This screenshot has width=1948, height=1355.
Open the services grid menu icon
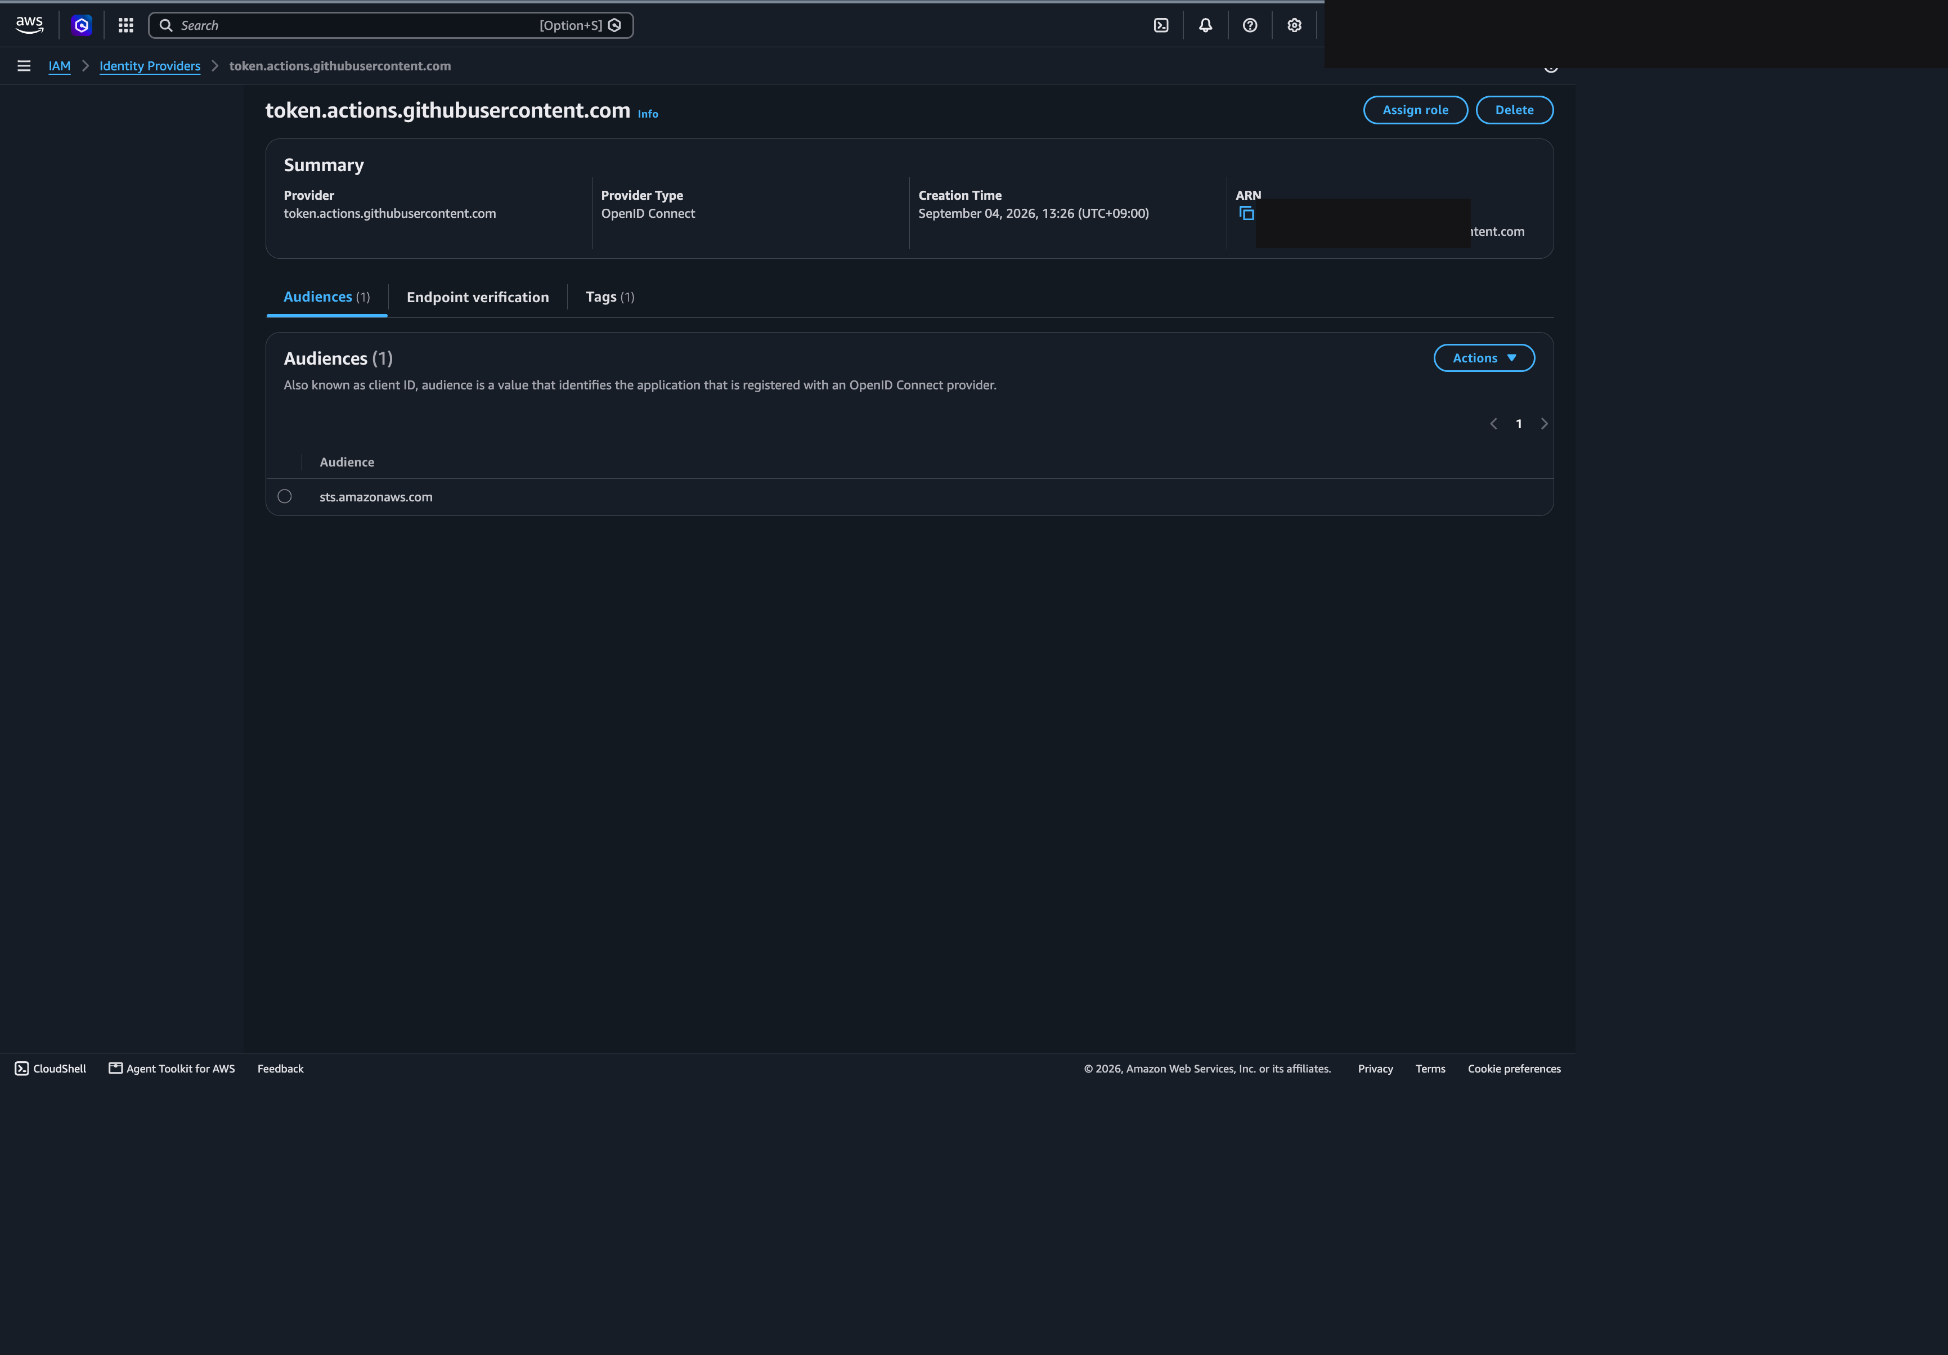tap(125, 25)
